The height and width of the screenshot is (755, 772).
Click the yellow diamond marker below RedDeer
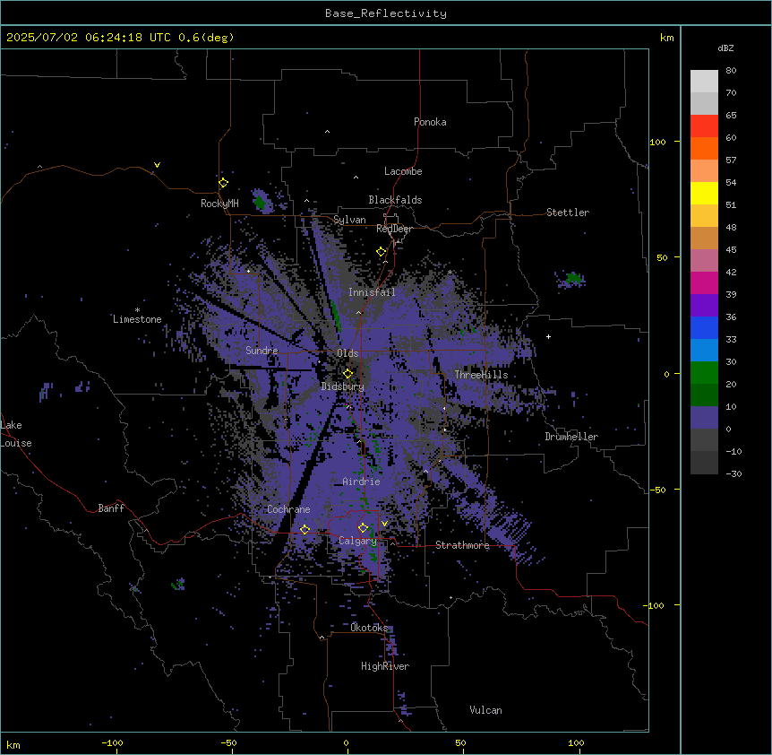pos(381,252)
